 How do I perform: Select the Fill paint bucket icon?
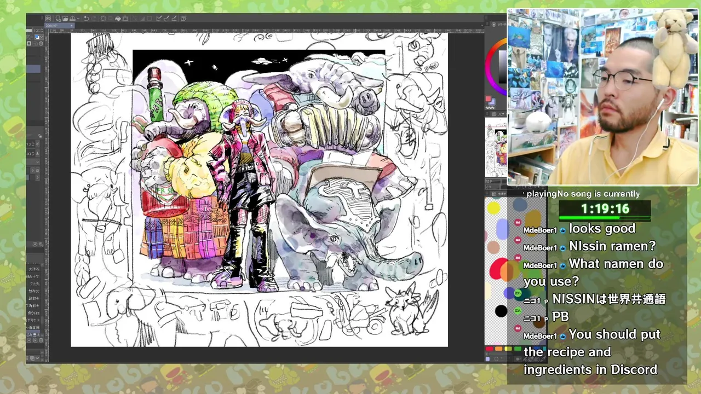118,19
